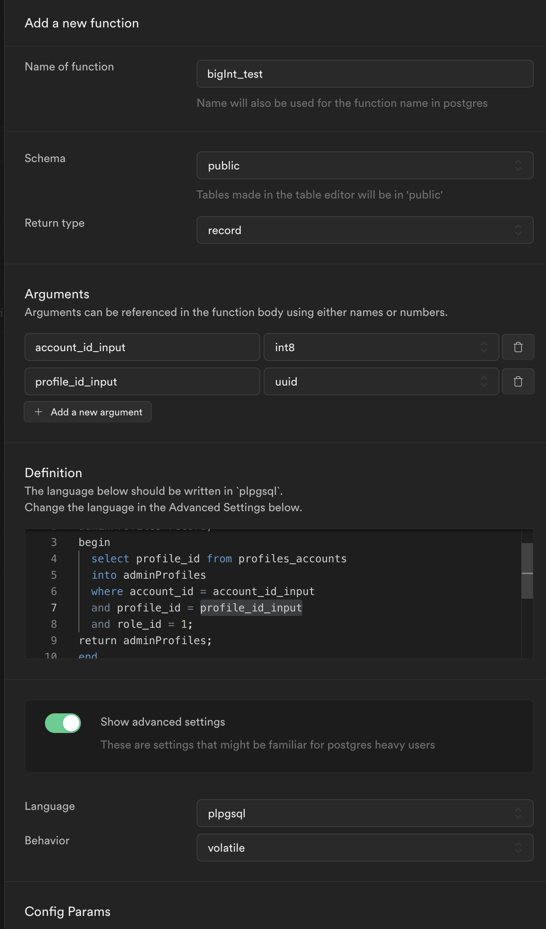This screenshot has height=929, width=546.
Task: Click line number 4 in editor gutter
Action: pyautogui.click(x=54, y=559)
